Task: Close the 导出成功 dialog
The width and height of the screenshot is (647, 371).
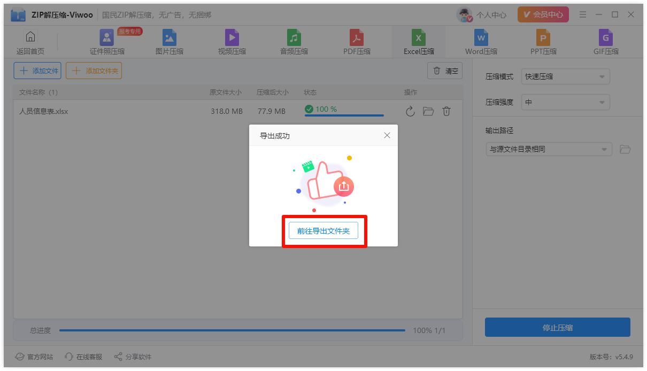Action: pyautogui.click(x=387, y=135)
